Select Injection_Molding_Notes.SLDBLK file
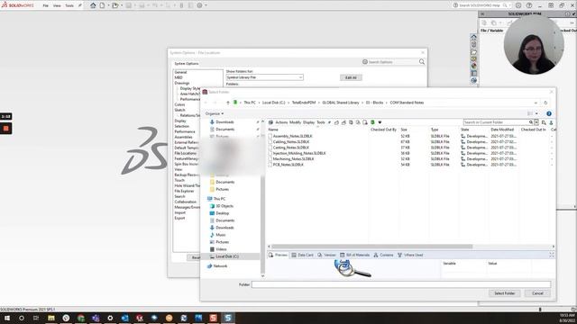577x324 pixels. [x=299, y=153]
